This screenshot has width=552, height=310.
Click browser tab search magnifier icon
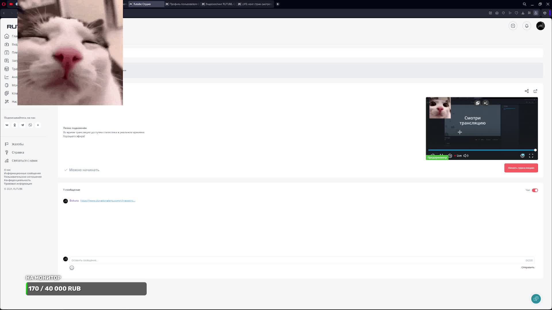coord(524,4)
